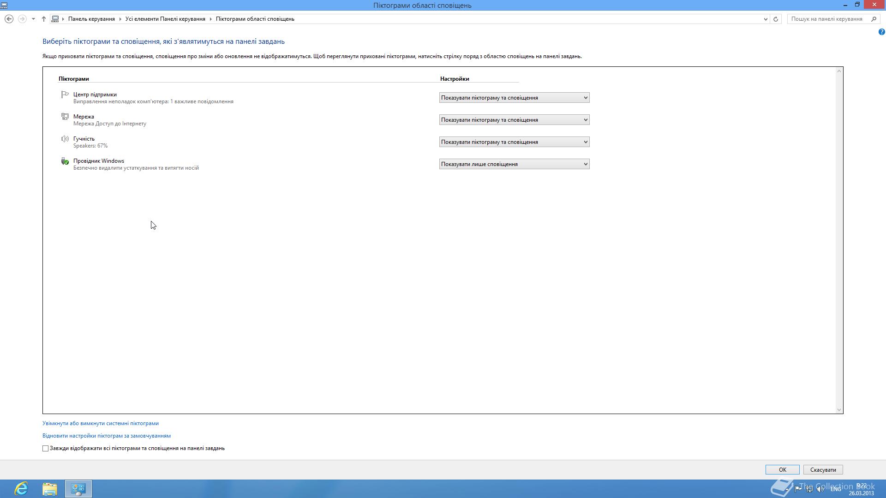Click the up-one-level arrow
Image resolution: width=886 pixels, height=498 pixels.
(44, 19)
